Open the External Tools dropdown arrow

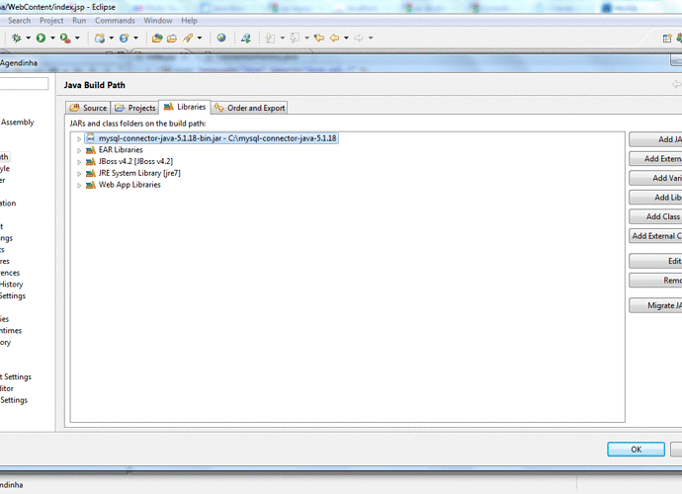(77, 39)
